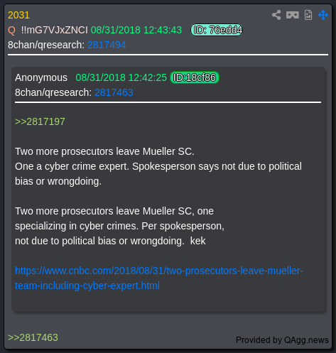Viewport: 336px width, 353px height.
Task: Open the 2817494 post link
Action: tap(107, 45)
